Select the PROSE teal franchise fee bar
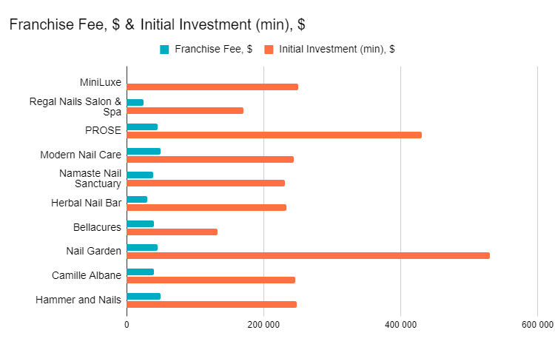 [x=142, y=127]
